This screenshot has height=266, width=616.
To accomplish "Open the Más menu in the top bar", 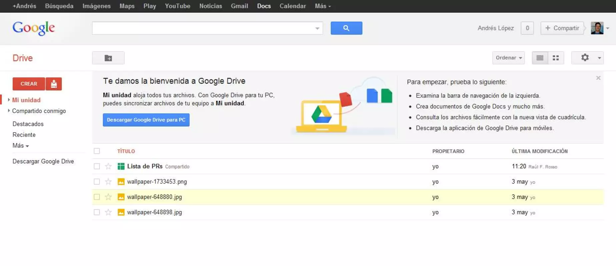I will [323, 6].
